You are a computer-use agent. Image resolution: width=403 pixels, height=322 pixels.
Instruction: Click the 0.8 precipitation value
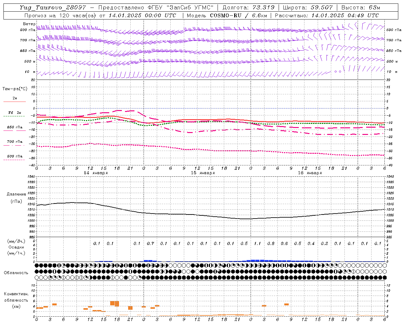pos(271,244)
